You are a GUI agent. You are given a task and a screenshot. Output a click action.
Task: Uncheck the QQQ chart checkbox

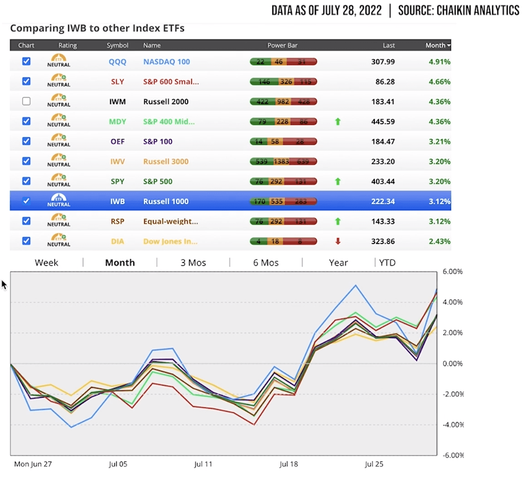point(26,61)
